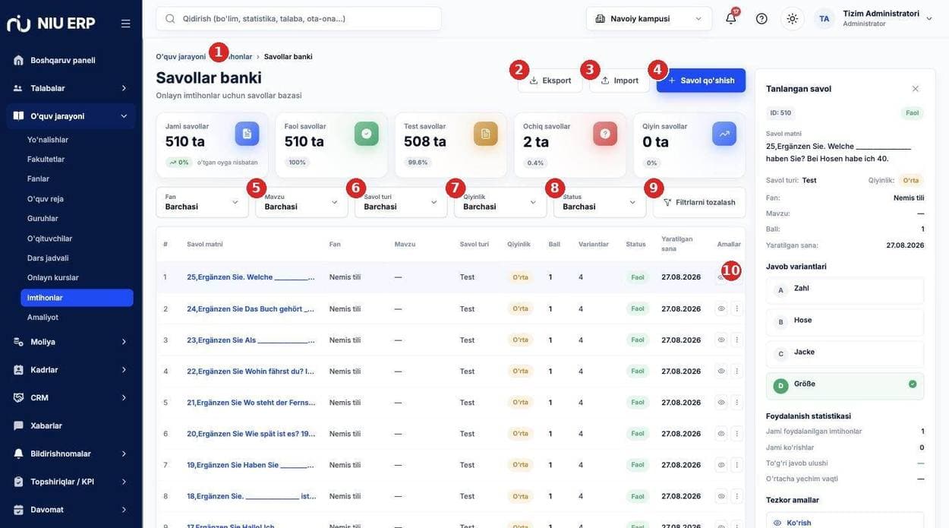This screenshot has width=949, height=528.
Task: Open the Fakultetlar sidebar item
Action: [x=46, y=159]
